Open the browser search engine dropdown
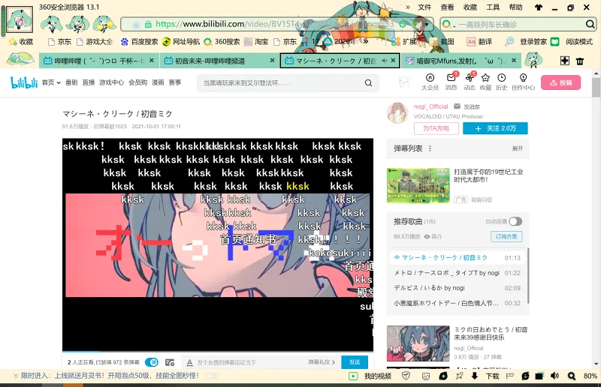The width and height of the screenshot is (601, 387). (x=448, y=25)
